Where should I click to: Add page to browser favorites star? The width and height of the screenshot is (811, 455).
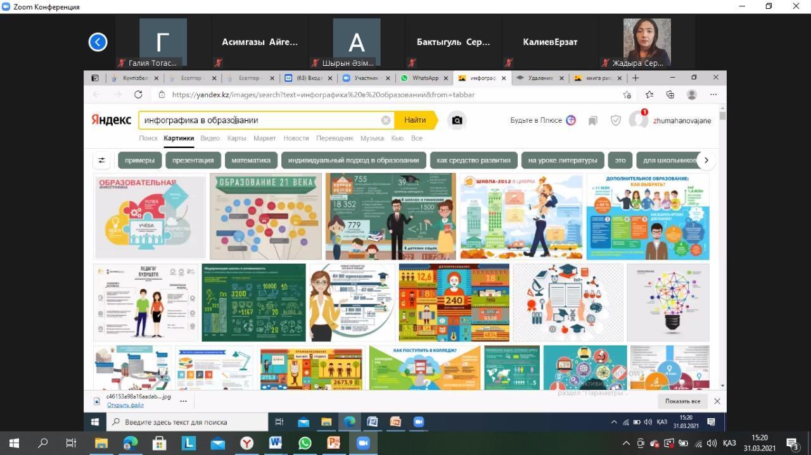(627, 94)
